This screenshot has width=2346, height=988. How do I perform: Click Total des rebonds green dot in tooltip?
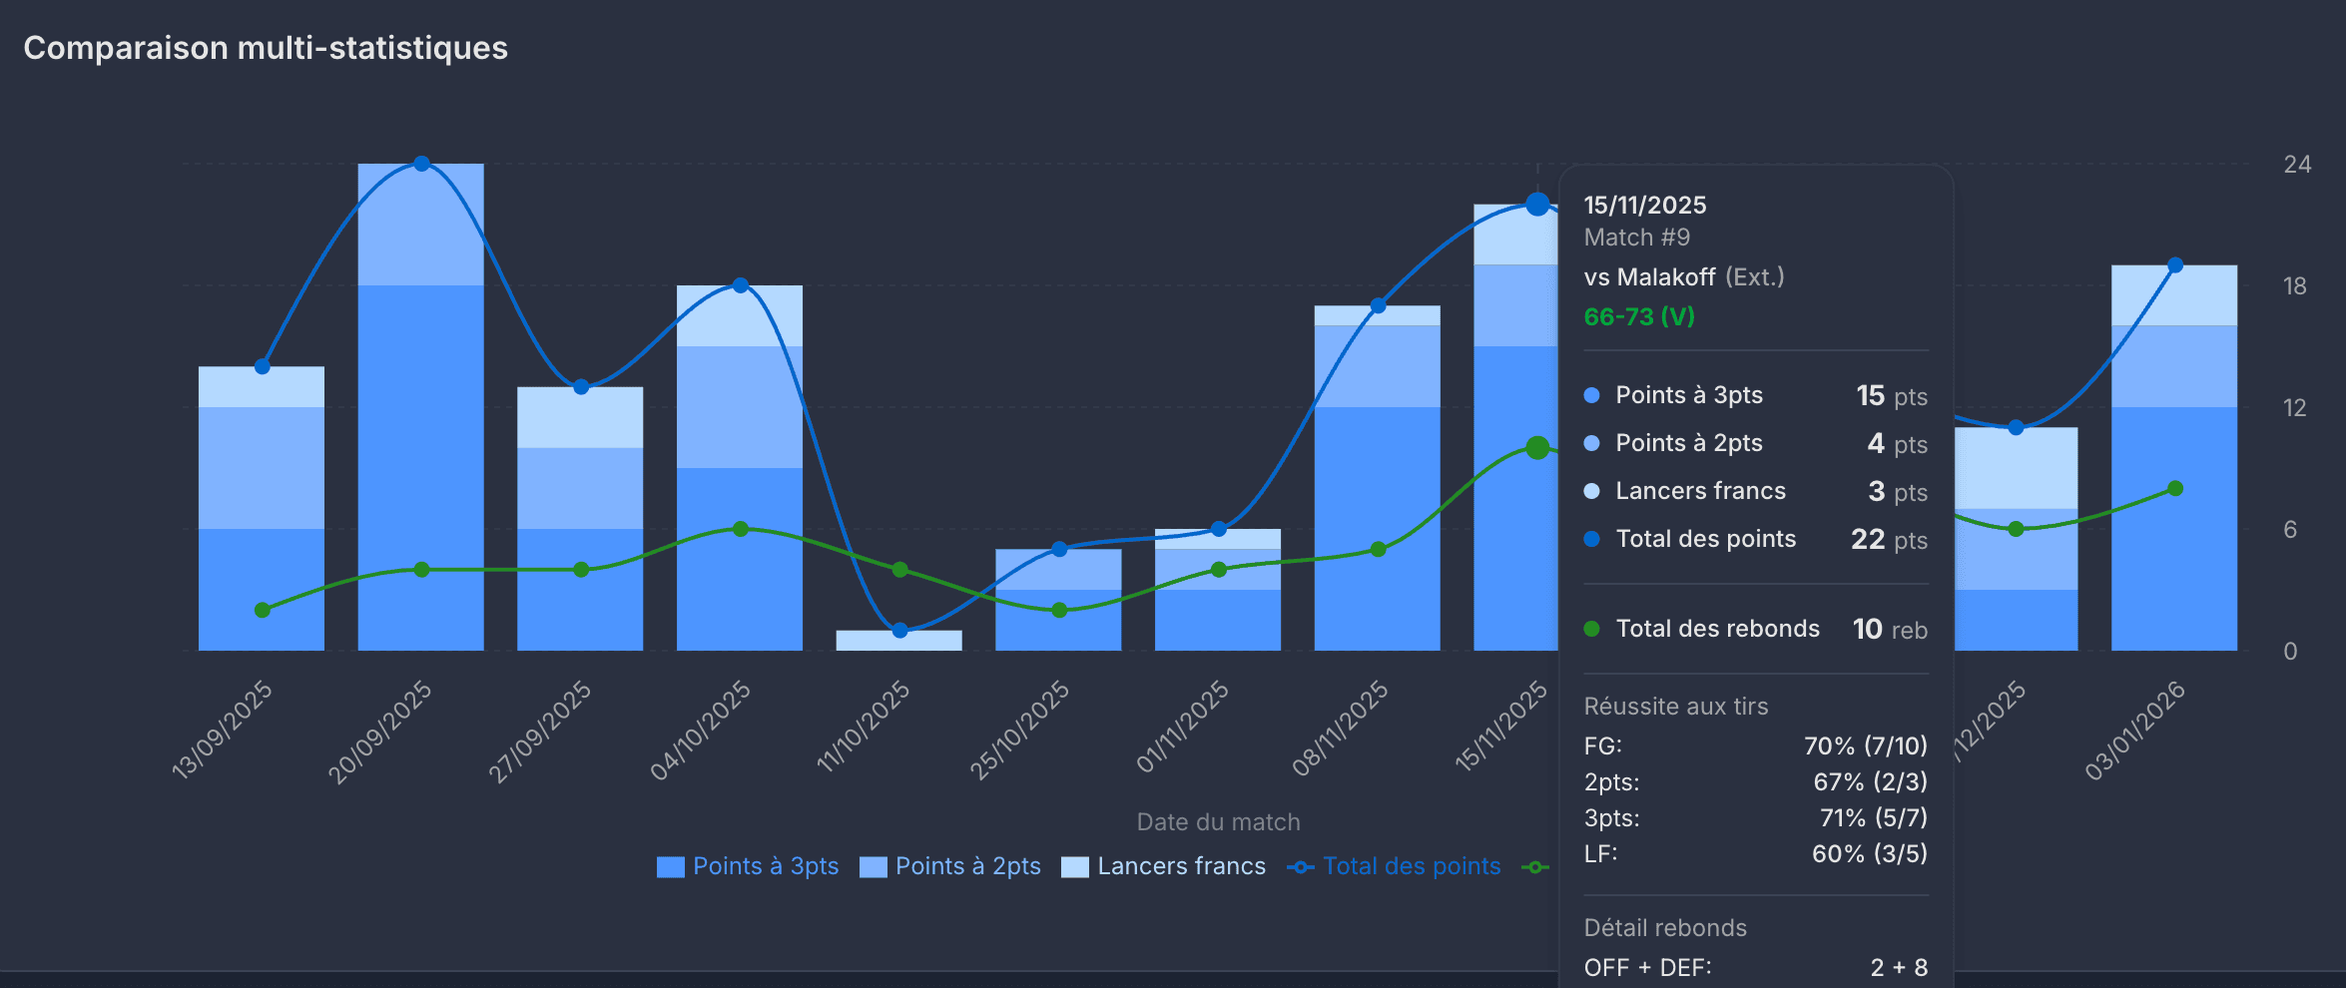[x=1592, y=629]
